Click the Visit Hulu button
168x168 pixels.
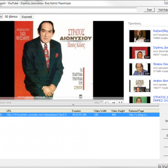[163, 10]
